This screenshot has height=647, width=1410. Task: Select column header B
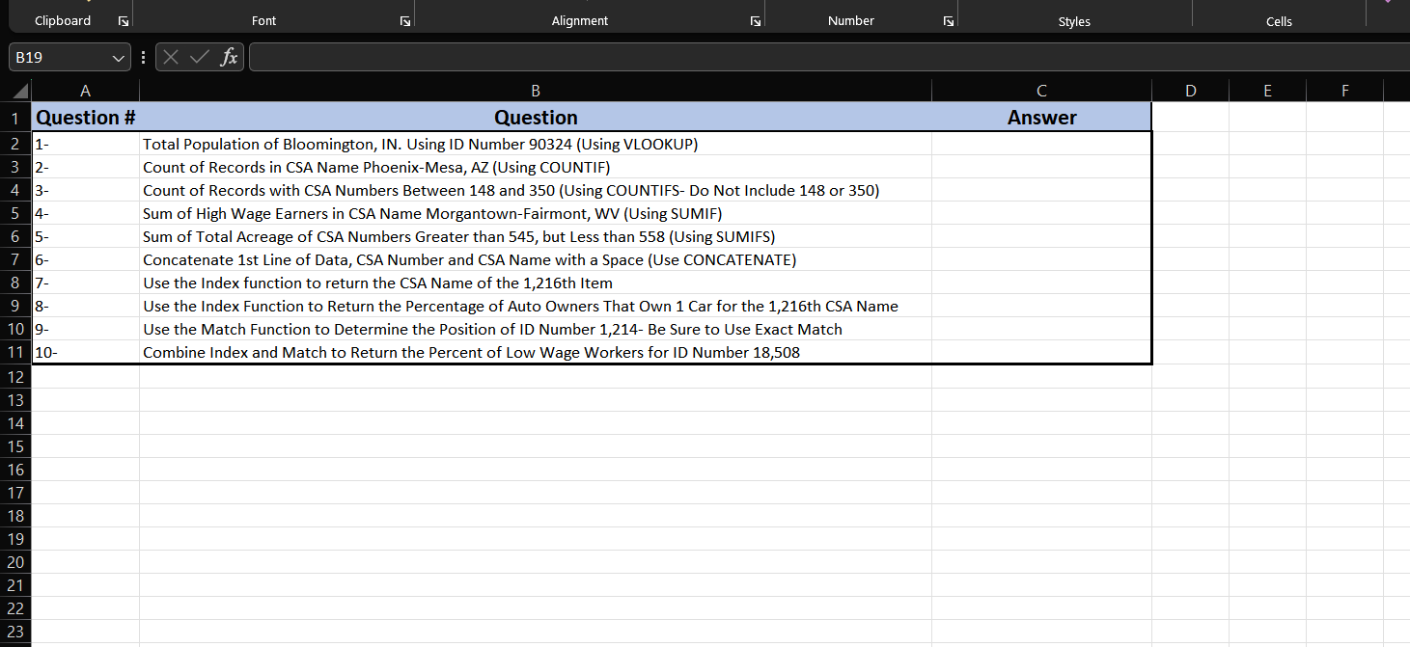pyautogui.click(x=536, y=90)
